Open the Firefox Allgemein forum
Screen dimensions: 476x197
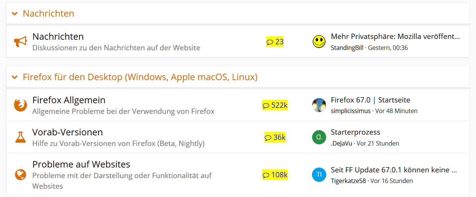(x=69, y=100)
